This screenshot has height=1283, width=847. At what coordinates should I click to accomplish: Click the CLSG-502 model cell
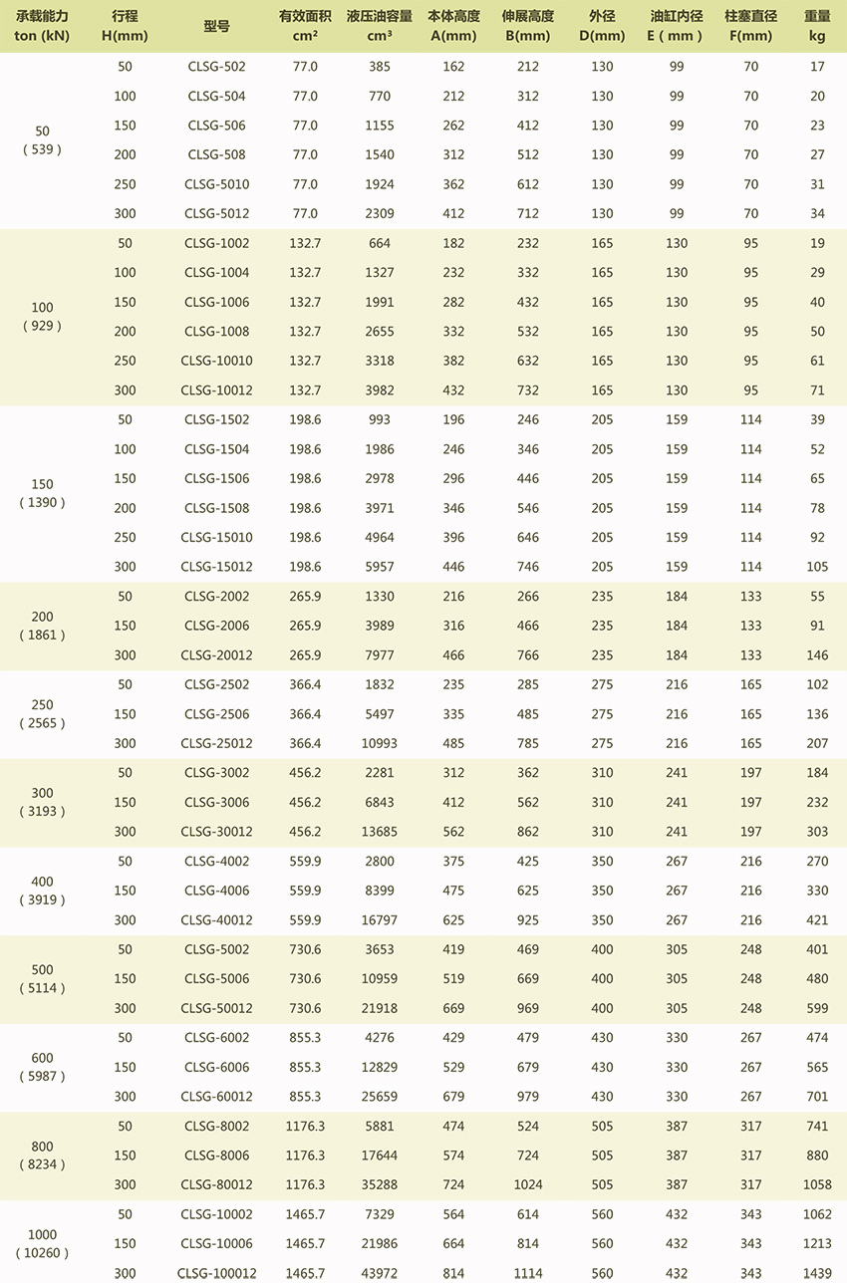point(216,67)
